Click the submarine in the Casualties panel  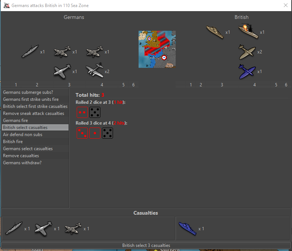[14, 228]
